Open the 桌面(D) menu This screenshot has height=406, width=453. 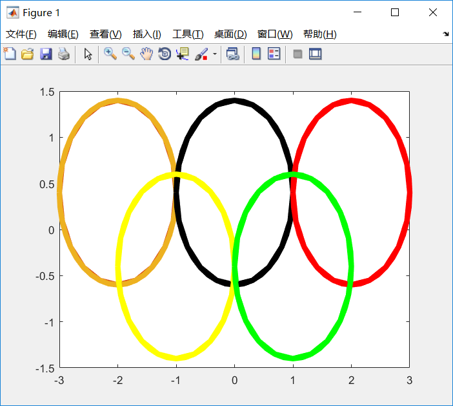point(230,34)
